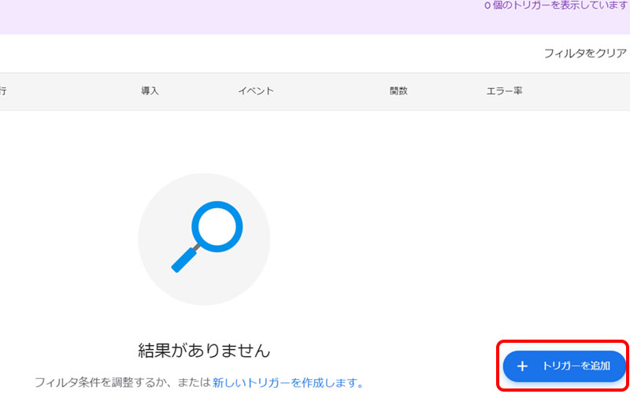Click the 関数 column header
The height and width of the screenshot is (394, 630).
coord(398,91)
